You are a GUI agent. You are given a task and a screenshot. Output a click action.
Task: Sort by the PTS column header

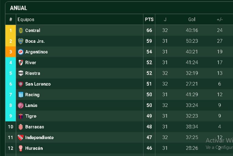coord(149,19)
